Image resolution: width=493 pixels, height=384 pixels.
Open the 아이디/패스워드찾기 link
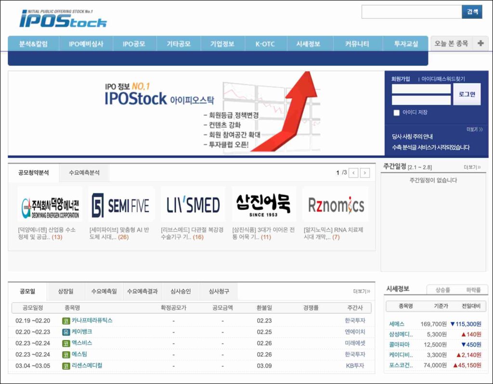[x=443, y=79]
